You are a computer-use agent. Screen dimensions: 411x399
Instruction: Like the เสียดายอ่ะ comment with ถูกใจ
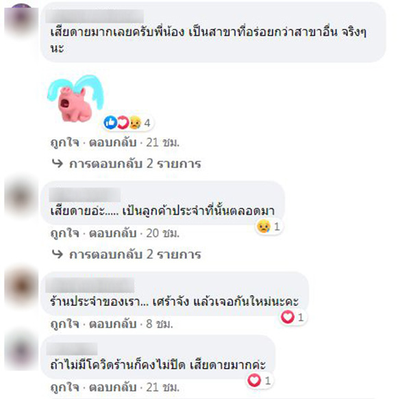[65, 233]
